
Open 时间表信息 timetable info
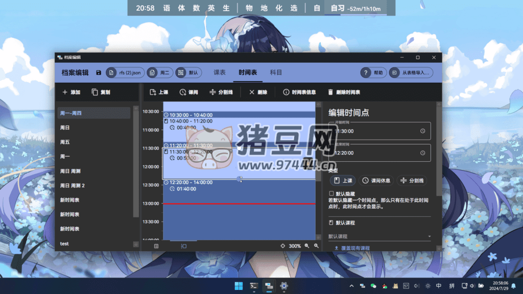(x=299, y=92)
